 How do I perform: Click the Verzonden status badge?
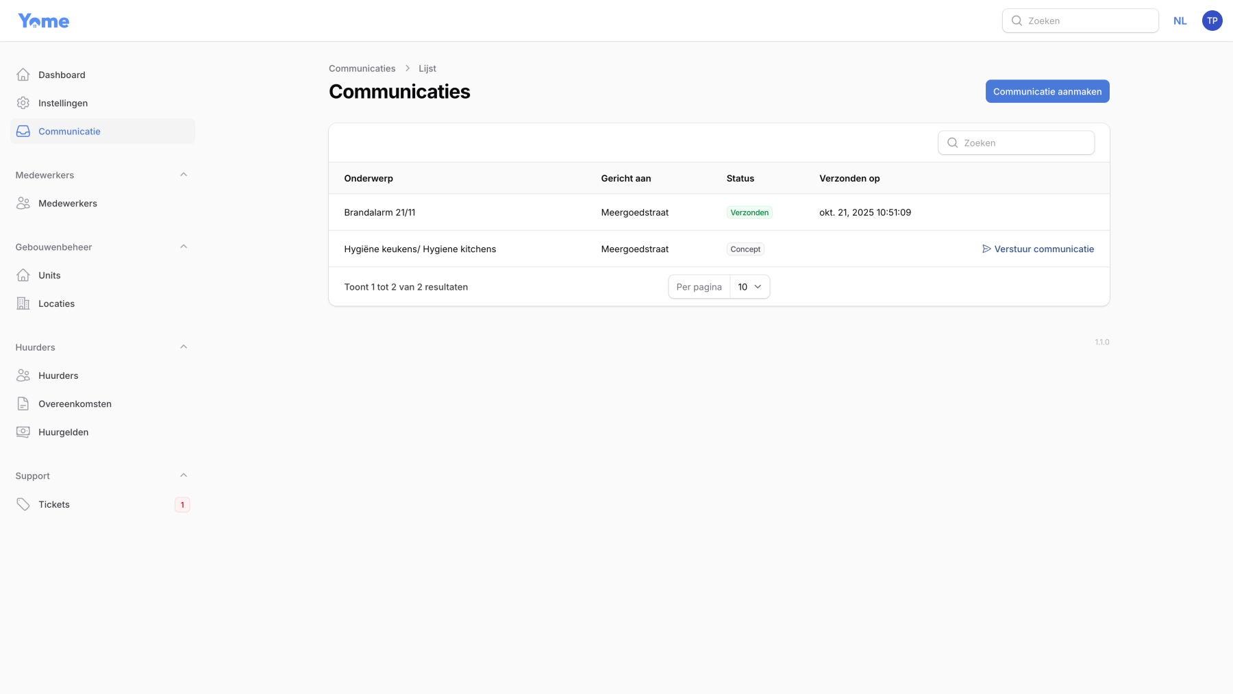(749, 212)
